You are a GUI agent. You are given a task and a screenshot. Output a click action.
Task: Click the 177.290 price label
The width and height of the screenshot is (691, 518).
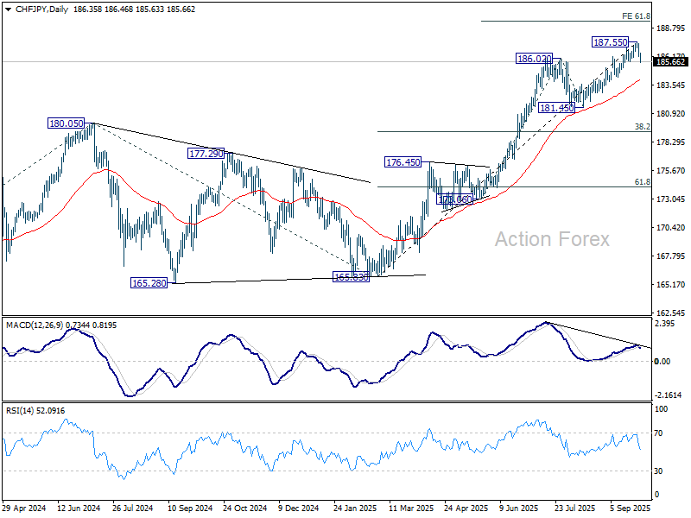click(x=206, y=154)
